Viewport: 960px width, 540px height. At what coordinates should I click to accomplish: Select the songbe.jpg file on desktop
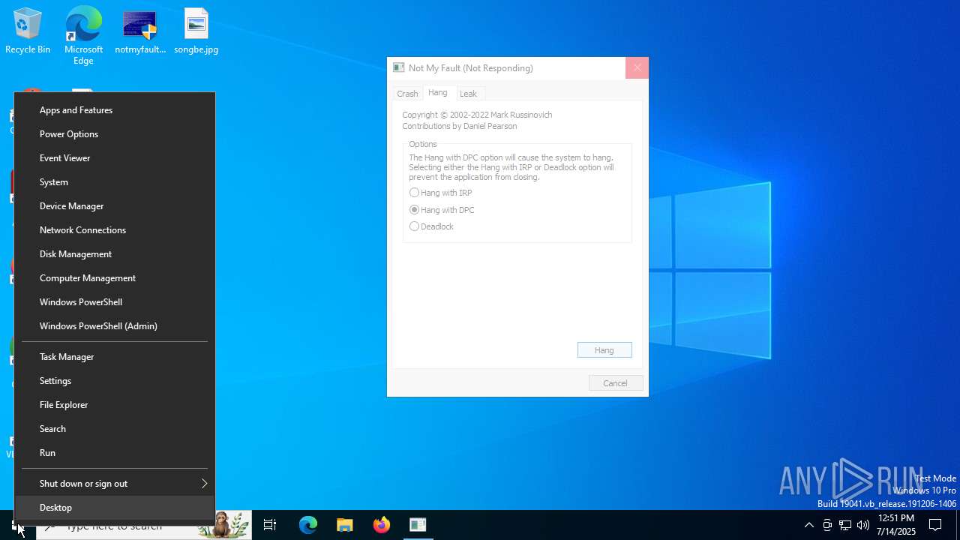tap(196, 31)
